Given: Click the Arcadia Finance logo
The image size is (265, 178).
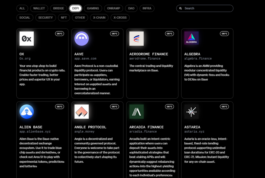Looking at the screenshot, I should [x=137, y=112].
